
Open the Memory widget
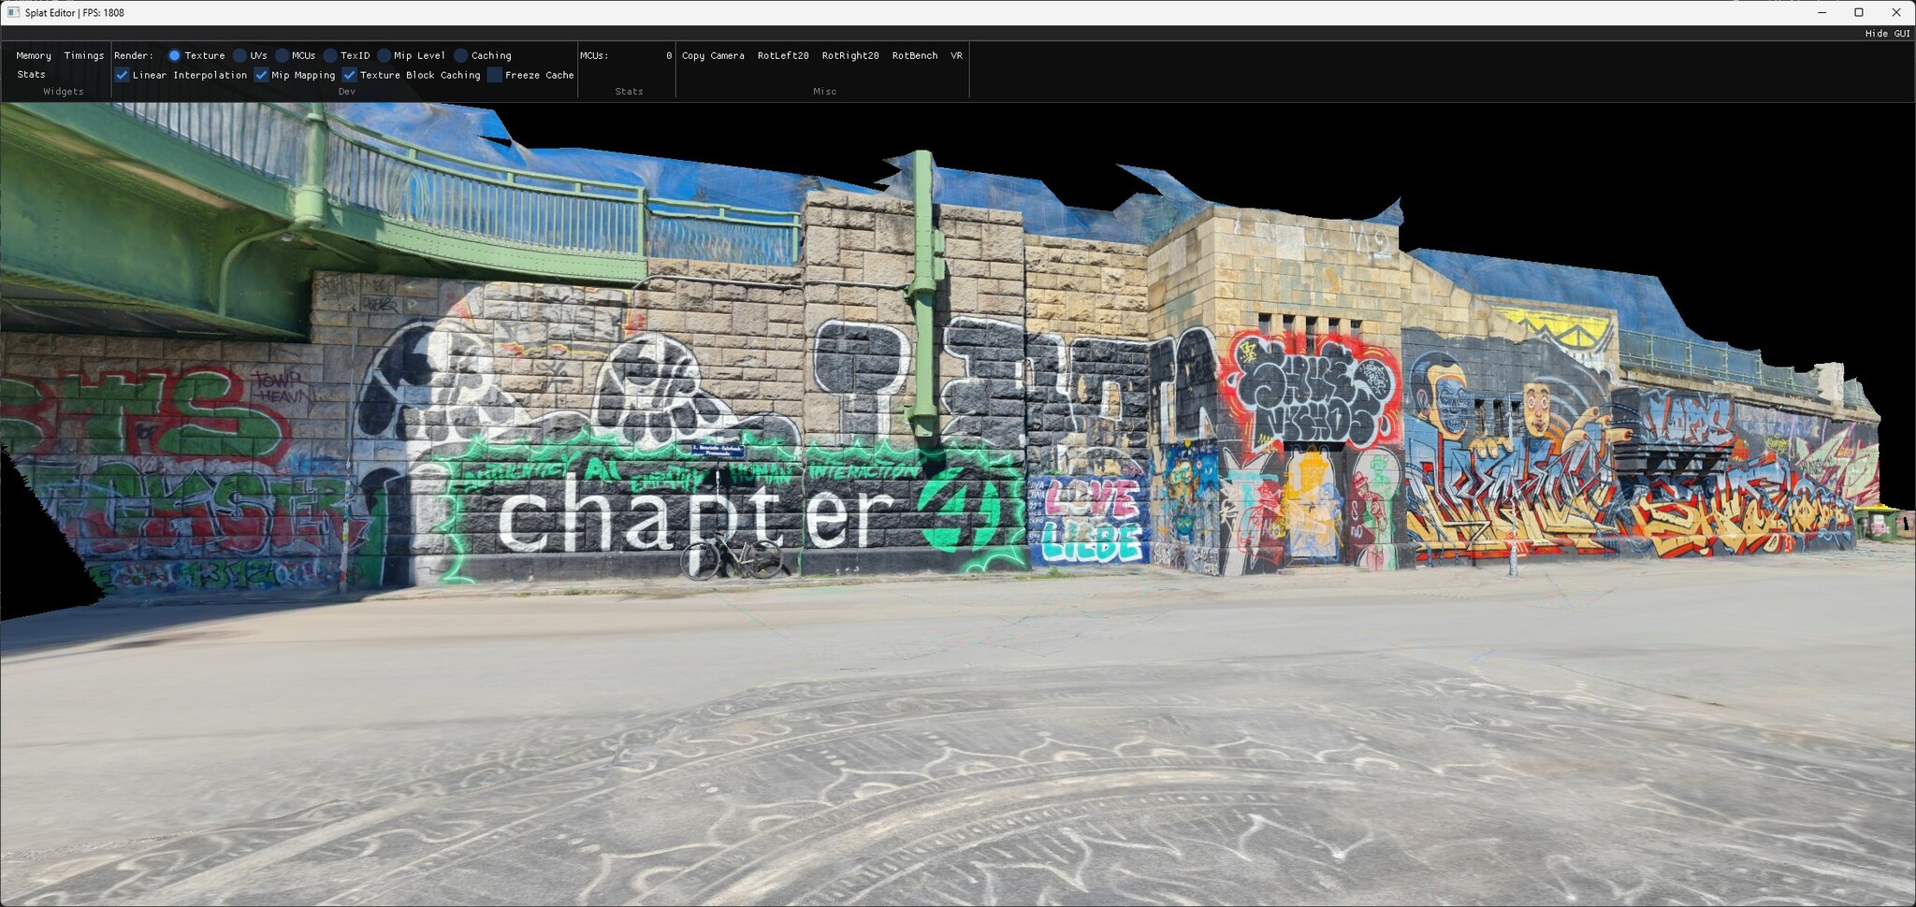coord(34,56)
